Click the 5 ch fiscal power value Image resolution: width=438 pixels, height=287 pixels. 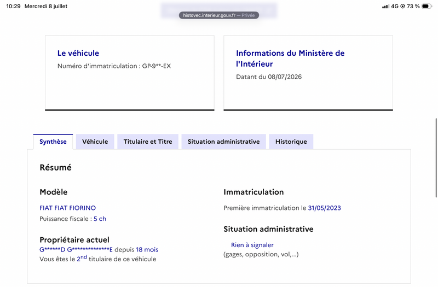(100, 219)
